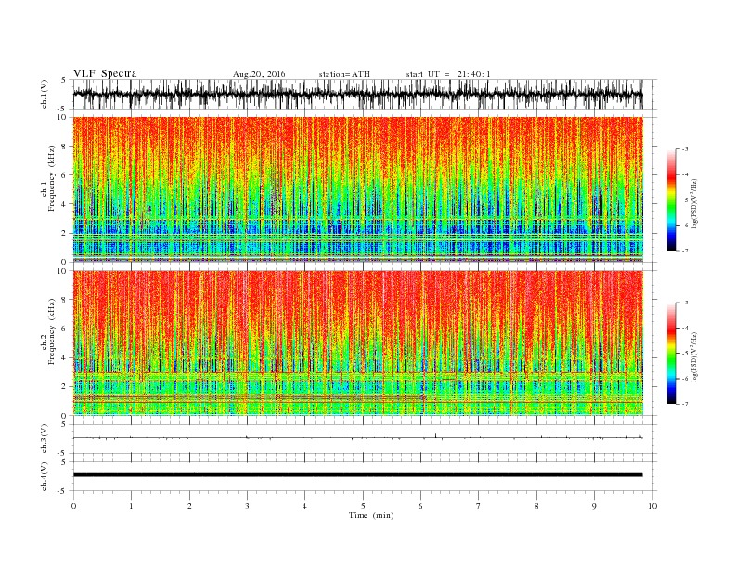Click the "0" tick on the time axis
Image resolution: width=735 pixels, height=568 pixels.
73,506
